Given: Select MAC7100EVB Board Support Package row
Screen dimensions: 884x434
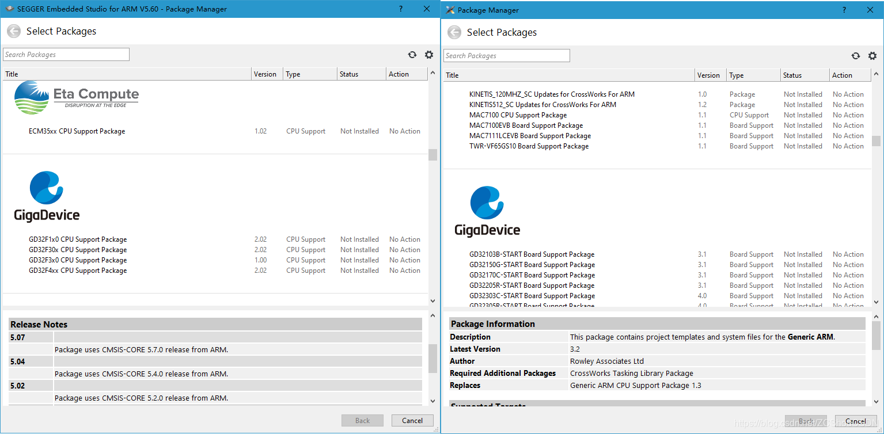Looking at the screenshot, I should [657, 125].
